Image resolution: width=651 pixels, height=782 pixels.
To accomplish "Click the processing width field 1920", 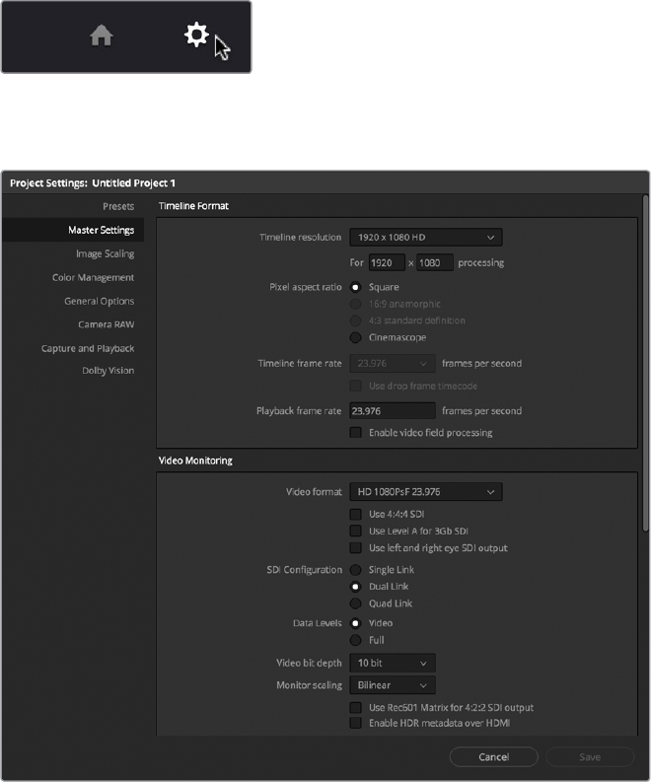I will pos(387,263).
